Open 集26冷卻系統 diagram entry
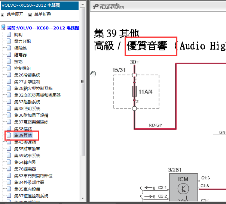226x204 pixels. (27, 75)
